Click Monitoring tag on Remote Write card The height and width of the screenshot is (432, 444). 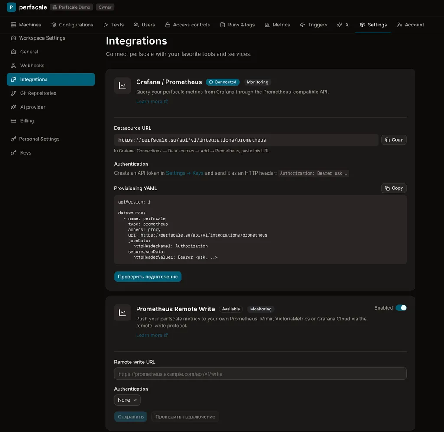(261, 309)
